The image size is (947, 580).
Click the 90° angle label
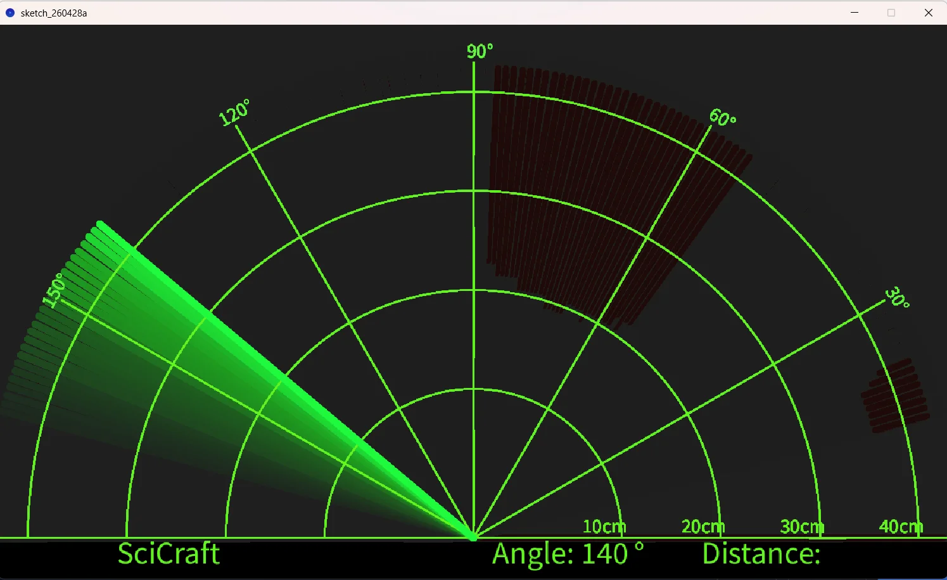[480, 51]
